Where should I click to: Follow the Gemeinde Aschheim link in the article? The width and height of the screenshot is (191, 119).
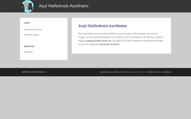point(109,44)
